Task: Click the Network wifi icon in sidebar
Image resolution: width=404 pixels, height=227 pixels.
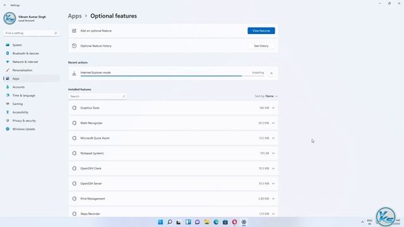Action: [x=8, y=62]
